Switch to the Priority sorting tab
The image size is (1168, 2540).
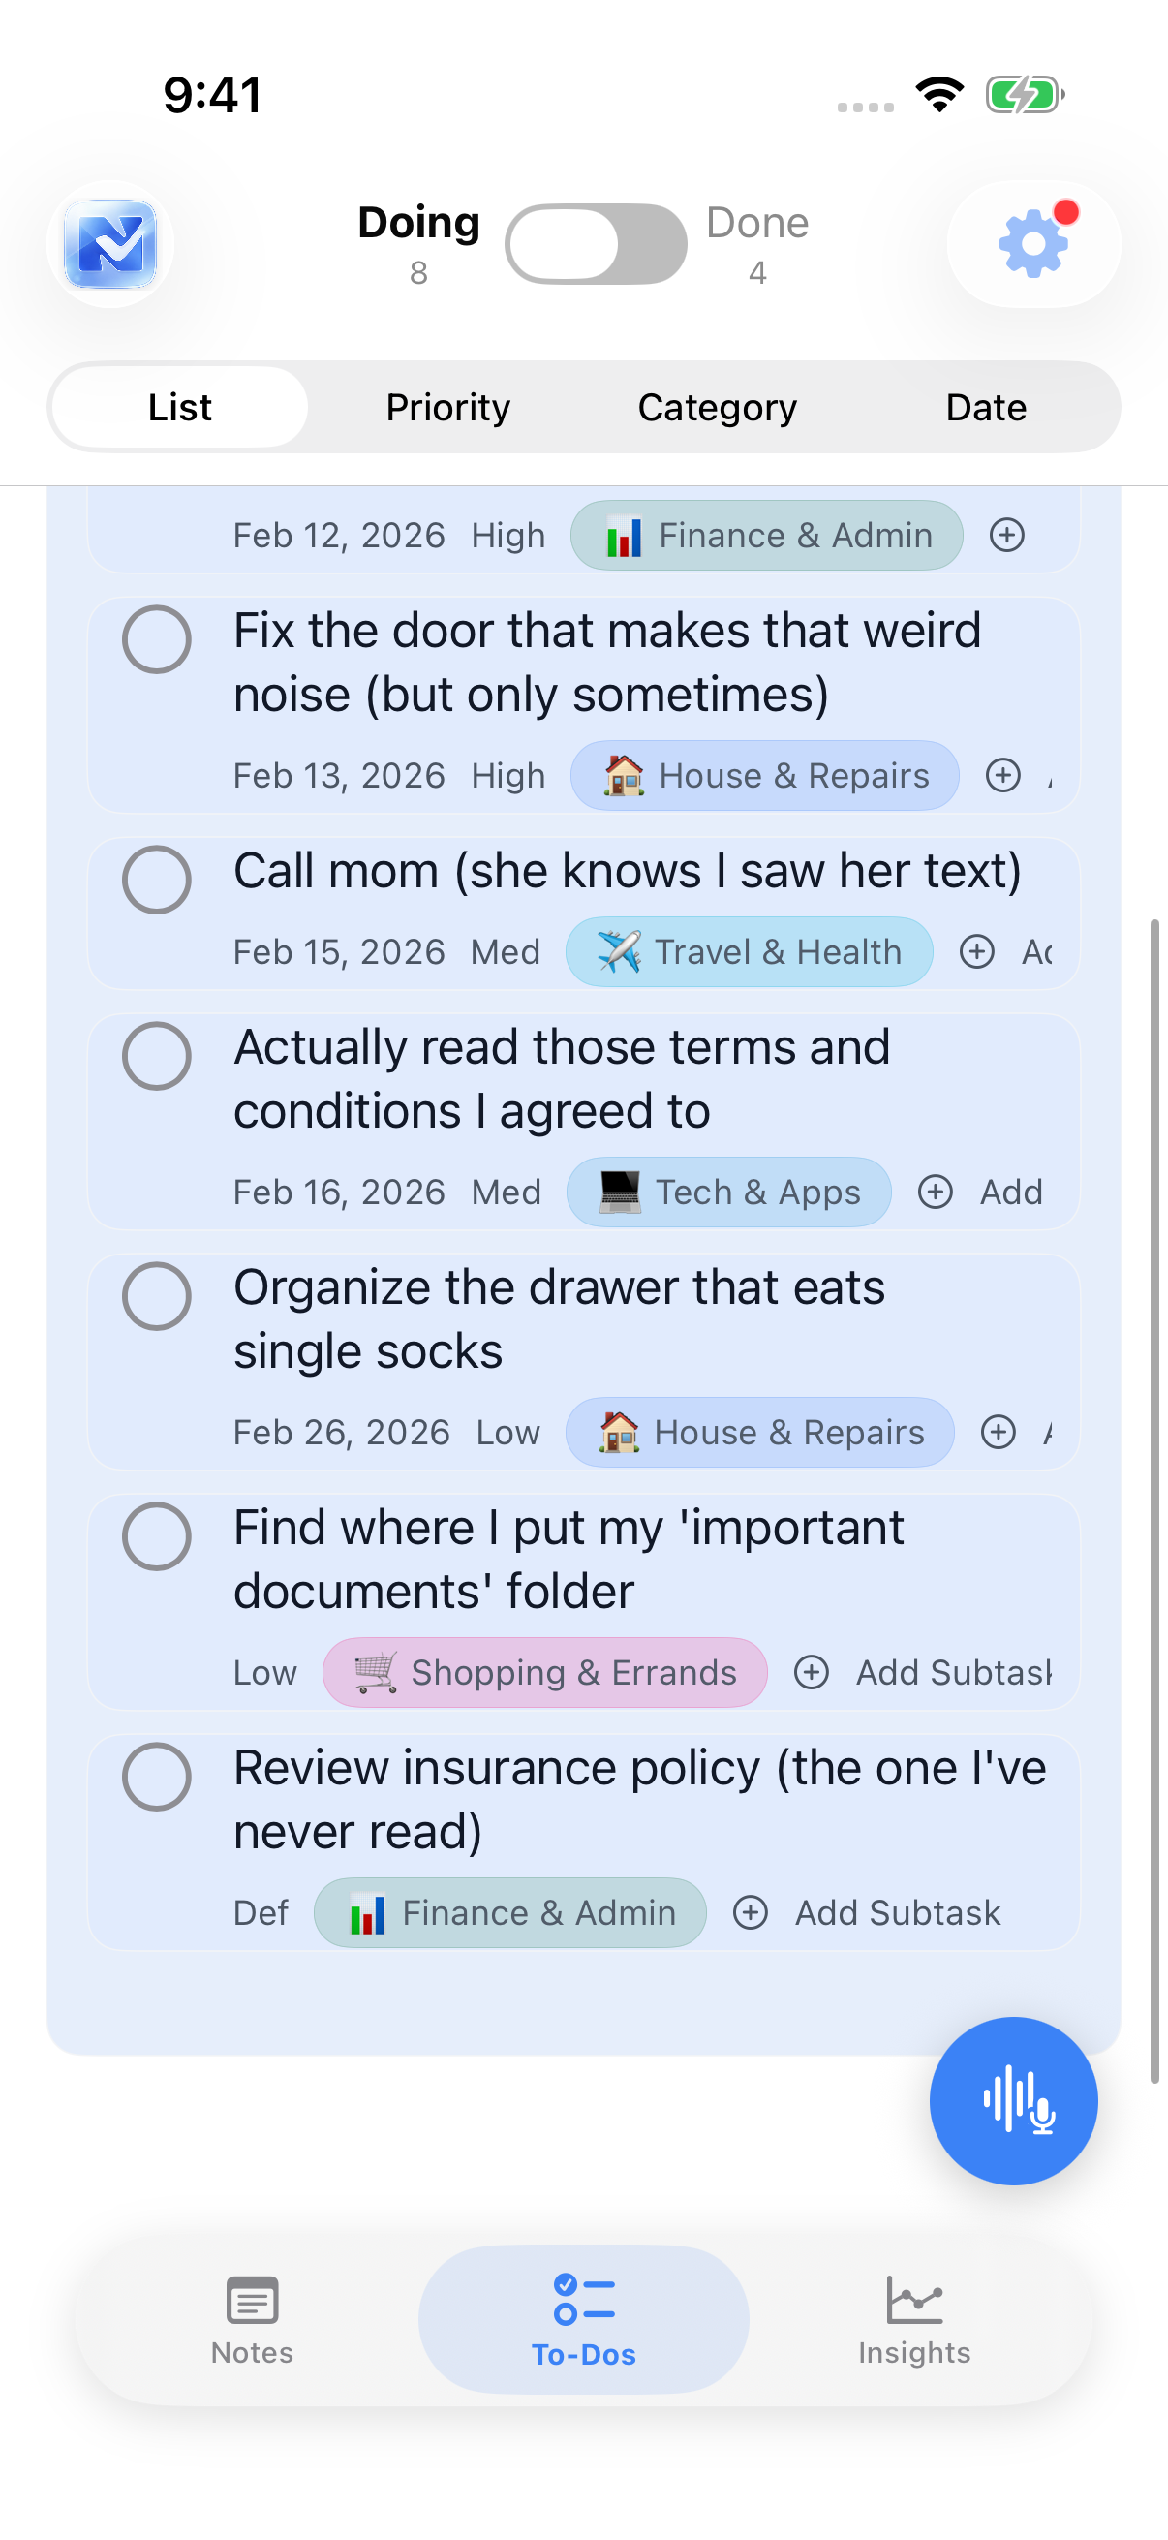click(447, 406)
